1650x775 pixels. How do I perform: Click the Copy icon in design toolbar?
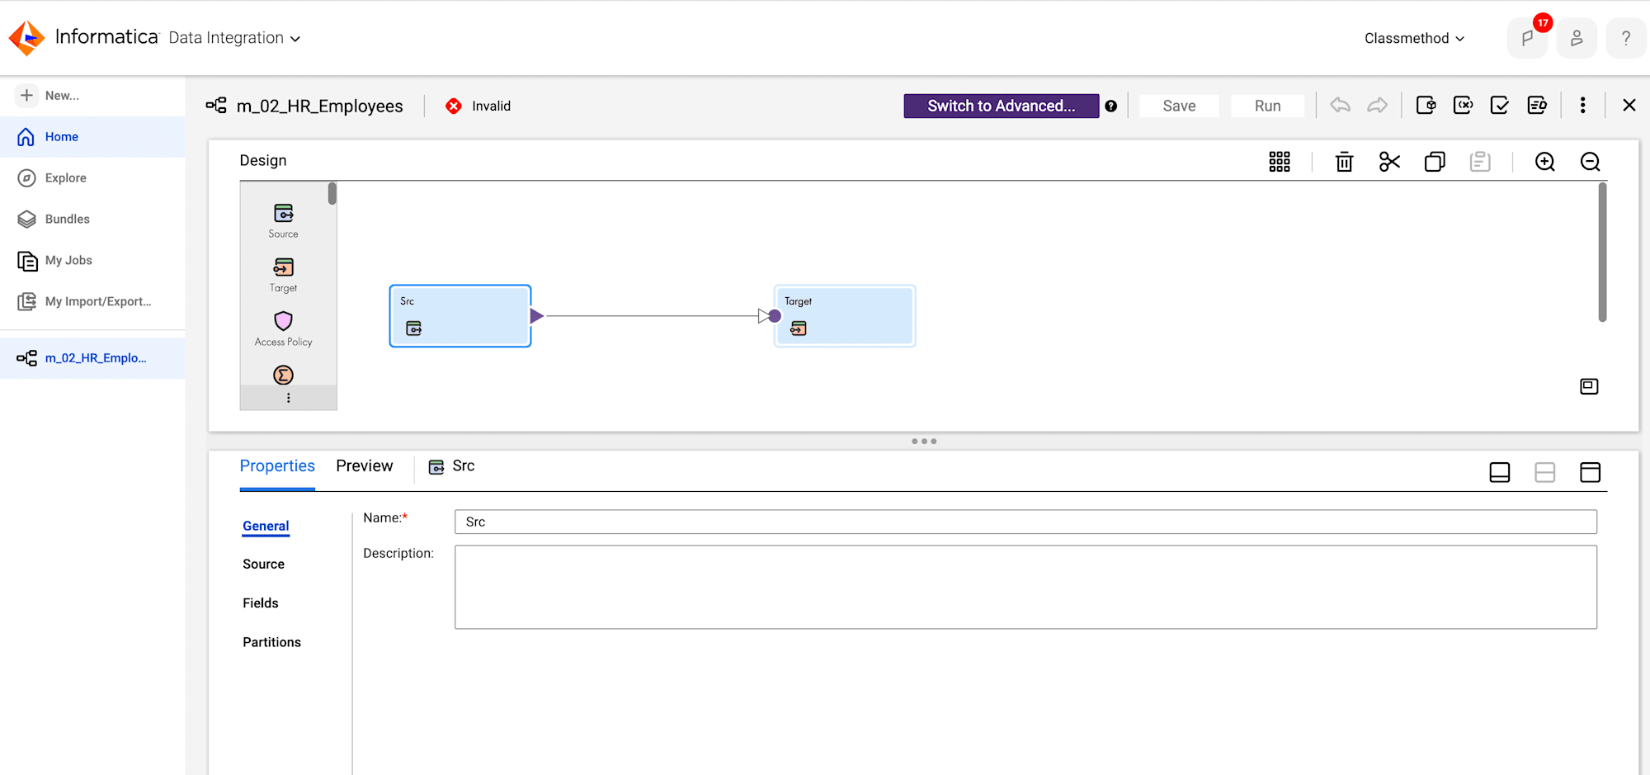coord(1435,162)
